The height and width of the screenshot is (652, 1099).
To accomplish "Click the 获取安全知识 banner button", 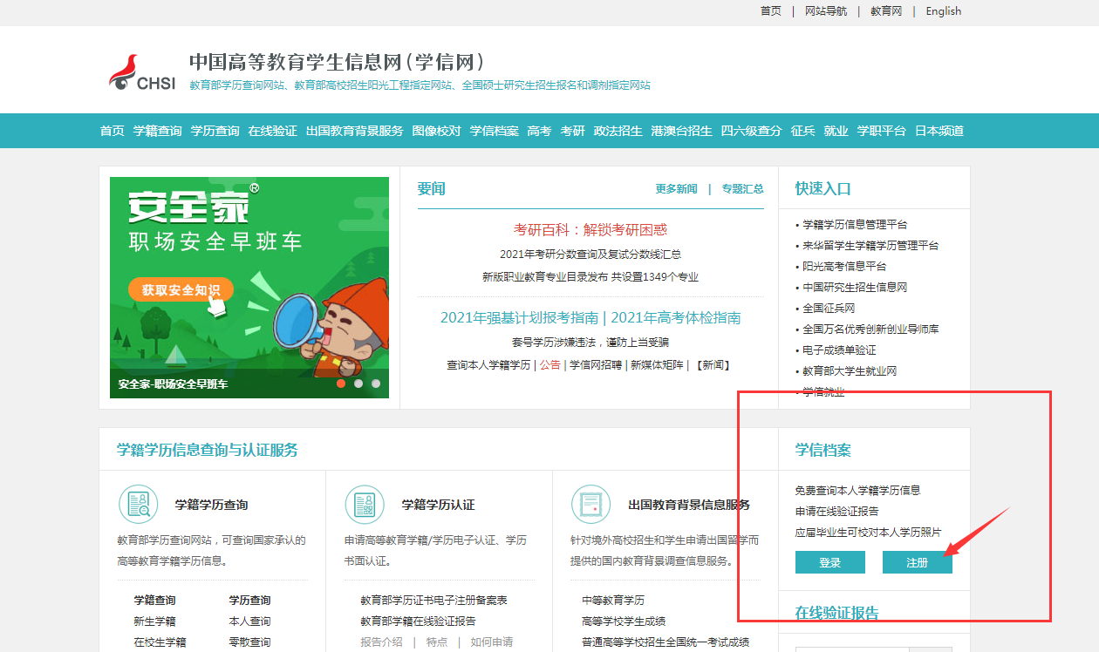I will tap(181, 289).
